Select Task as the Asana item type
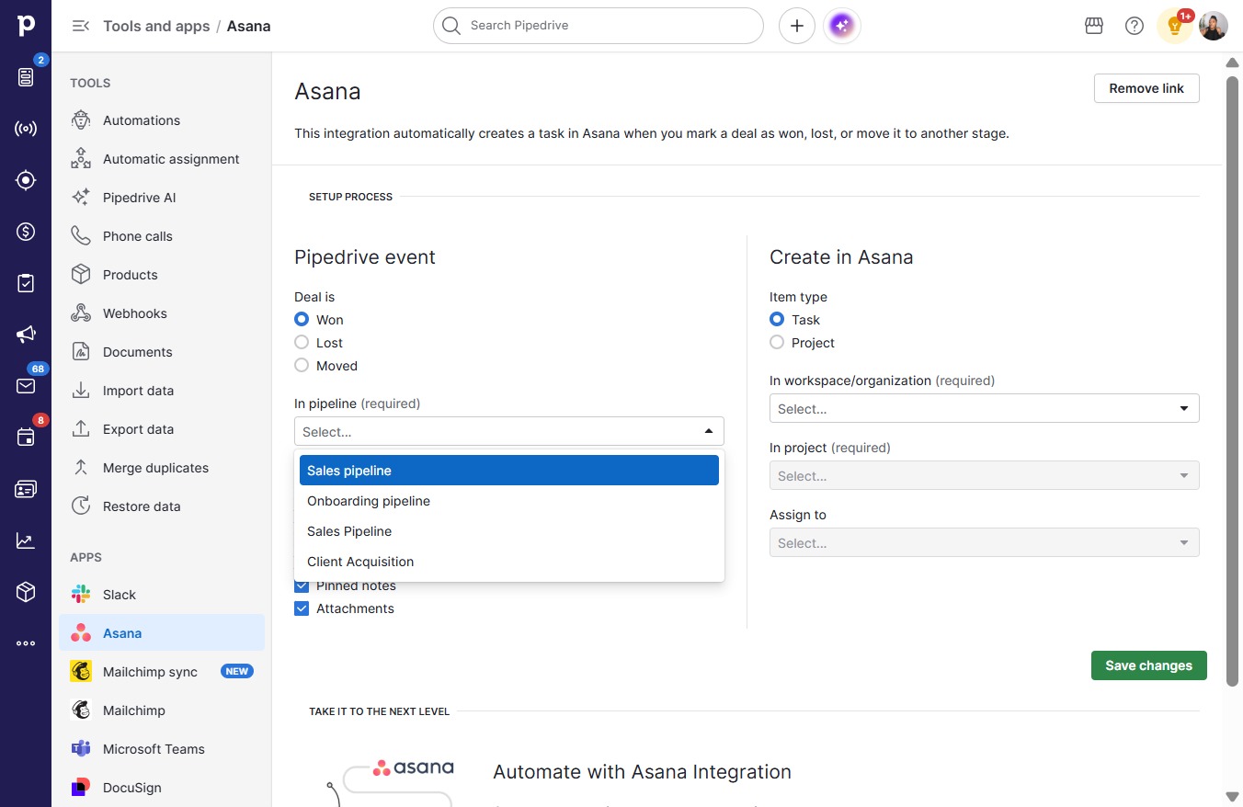Image resolution: width=1243 pixels, height=807 pixels. (777, 320)
